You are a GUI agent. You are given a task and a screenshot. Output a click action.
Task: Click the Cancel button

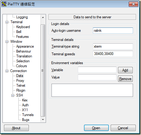tap(123, 128)
